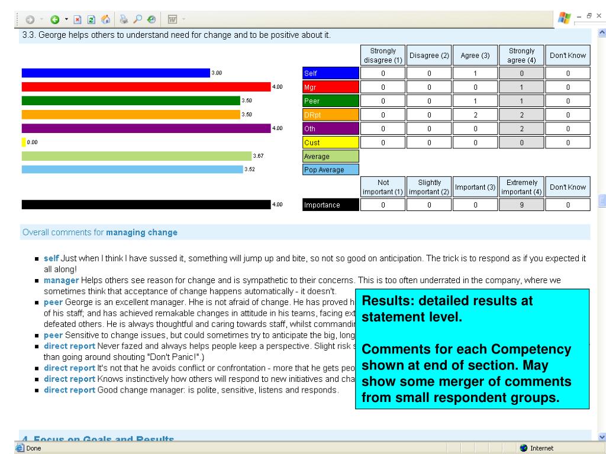This screenshot has height=454, width=606.
Task: Open the Forward button dropdown arrow
Action: tap(41, 19)
